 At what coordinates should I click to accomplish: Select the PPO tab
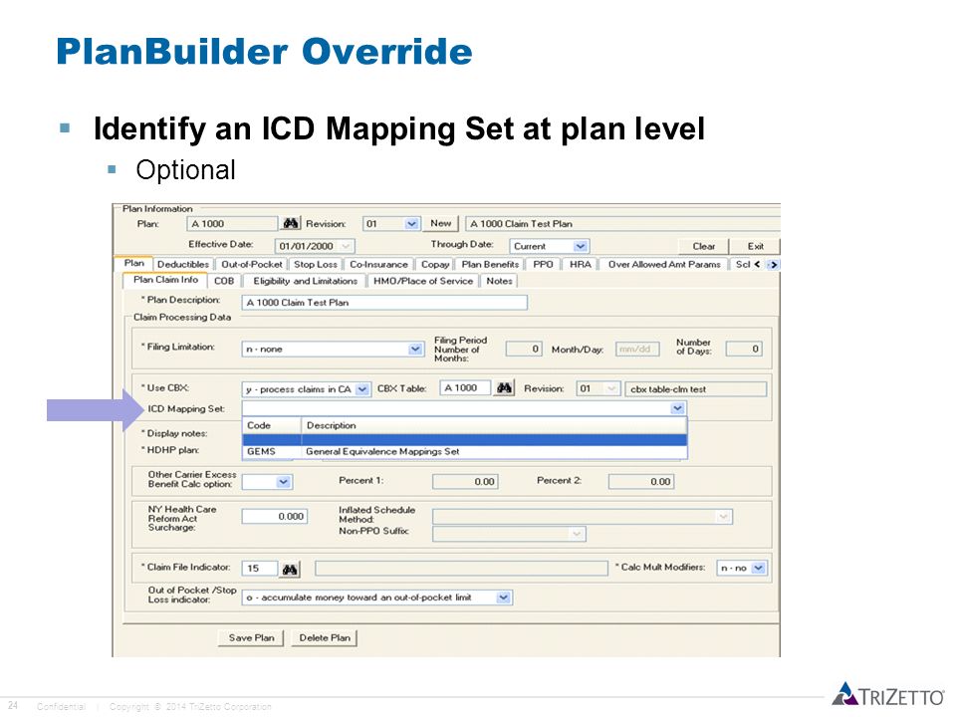pyautogui.click(x=543, y=265)
